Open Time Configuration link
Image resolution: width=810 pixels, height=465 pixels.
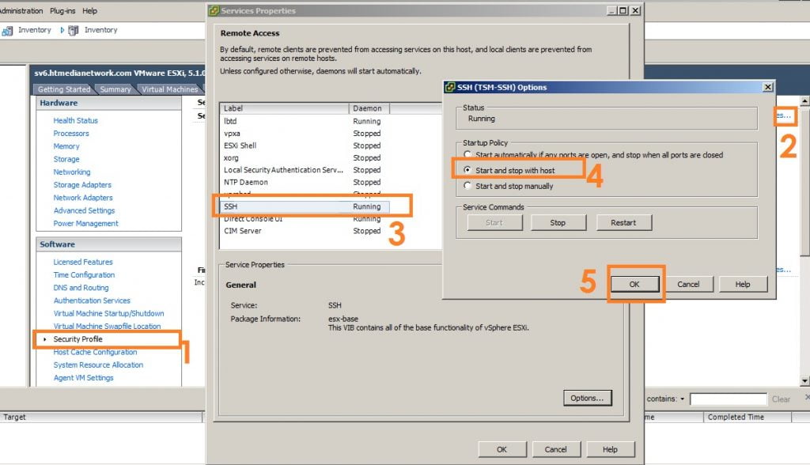[x=84, y=275]
